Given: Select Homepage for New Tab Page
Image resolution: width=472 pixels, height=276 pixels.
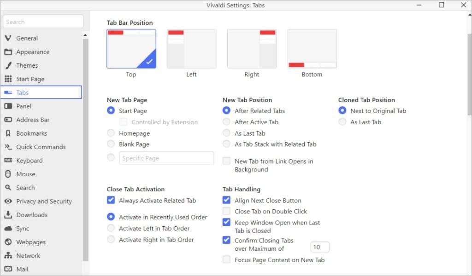Looking at the screenshot, I should click(111, 133).
